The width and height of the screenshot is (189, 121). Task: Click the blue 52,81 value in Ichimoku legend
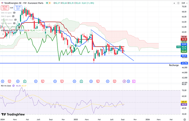pyautogui.click(x=21, y=30)
